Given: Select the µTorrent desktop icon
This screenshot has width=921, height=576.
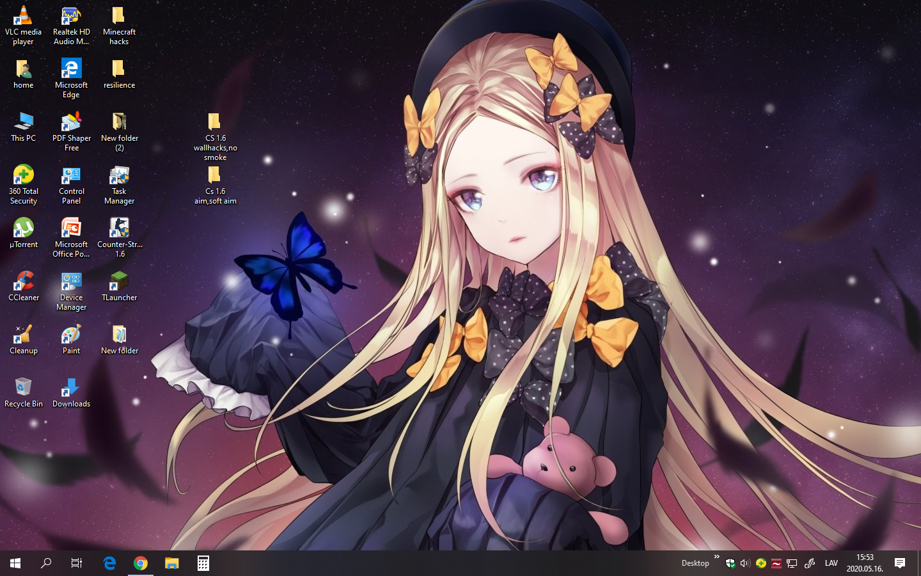Looking at the screenshot, I should click(x=23, y=234).
